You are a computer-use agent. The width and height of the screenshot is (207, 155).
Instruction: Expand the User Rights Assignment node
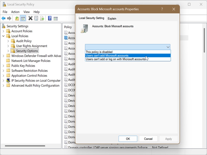(x=8, y=46)
